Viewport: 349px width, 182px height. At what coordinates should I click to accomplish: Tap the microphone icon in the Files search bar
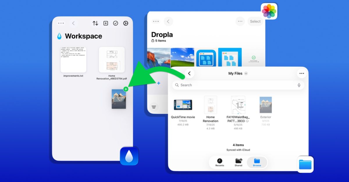(x=299, y=85)
